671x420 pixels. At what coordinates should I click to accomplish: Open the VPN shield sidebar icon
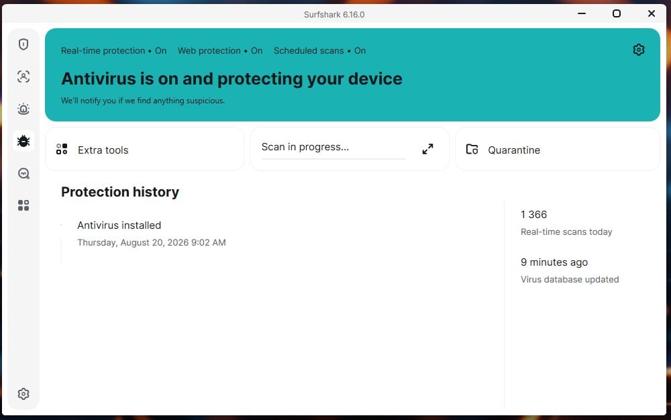click(x=23, y=44)
